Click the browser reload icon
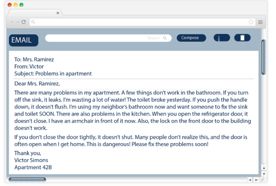This screenshot has width=276, height=186. coord(23,22)
